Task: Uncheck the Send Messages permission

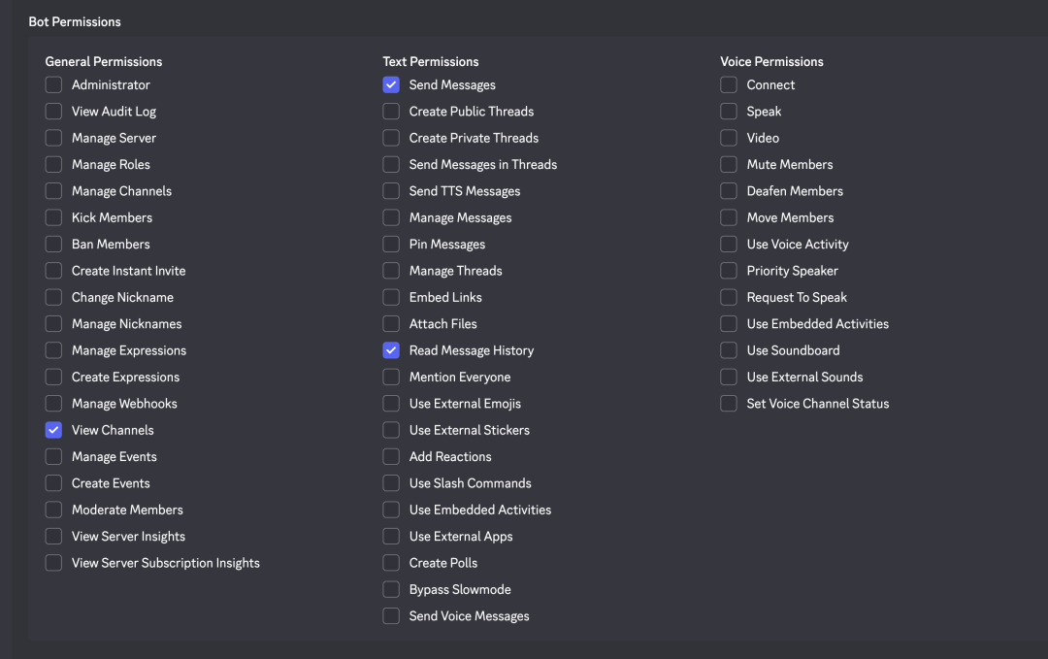Action: pos(391,85)
